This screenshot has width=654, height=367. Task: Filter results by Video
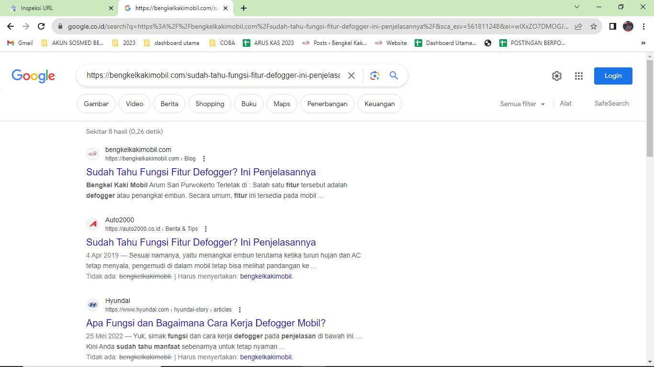click(135, 104)
